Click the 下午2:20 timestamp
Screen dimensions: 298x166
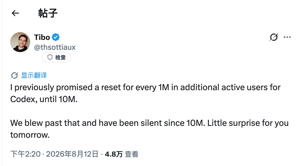click(26, 154)
